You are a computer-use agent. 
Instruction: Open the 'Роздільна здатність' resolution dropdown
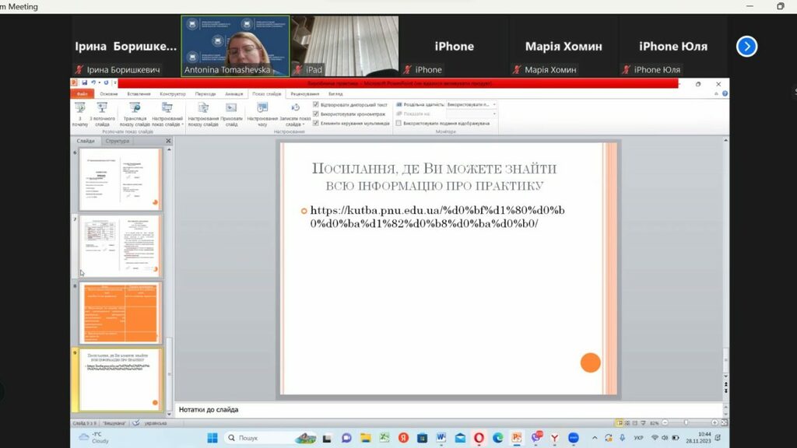(x=471, y=104)
